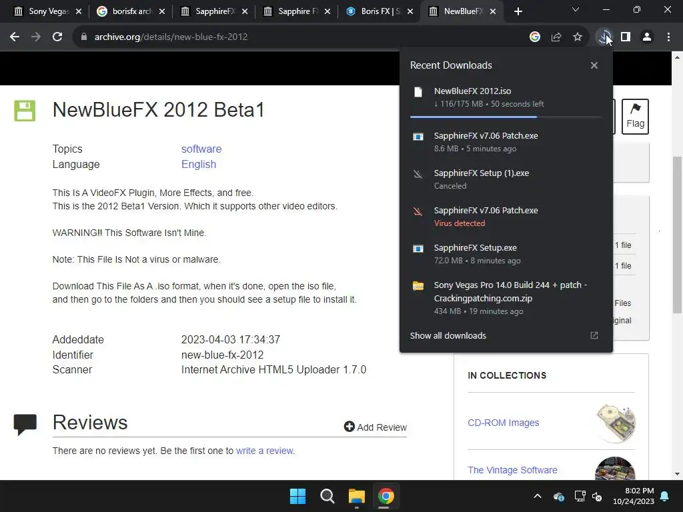
Task: Close the Recent Downloads popup
Action: click(594, 65)
